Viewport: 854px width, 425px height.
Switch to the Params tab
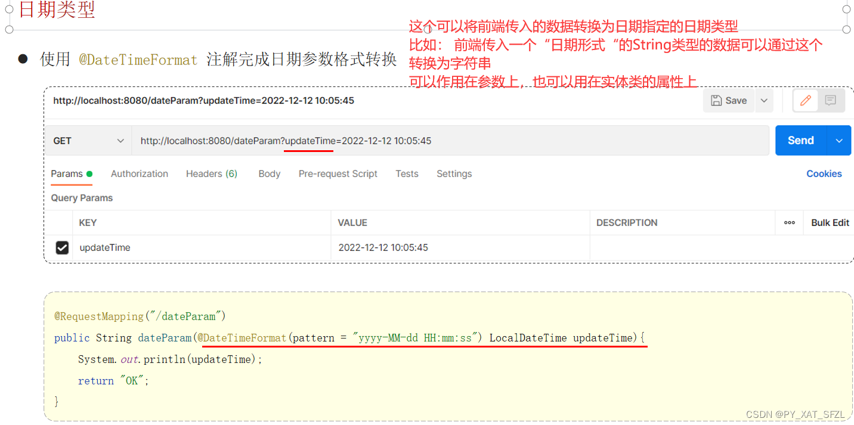click(x=72, y=174)
